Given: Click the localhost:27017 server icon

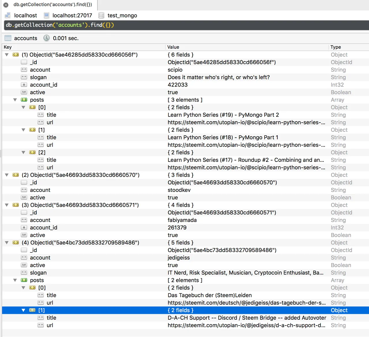Looking at the screenshot, I should (46, 15).
